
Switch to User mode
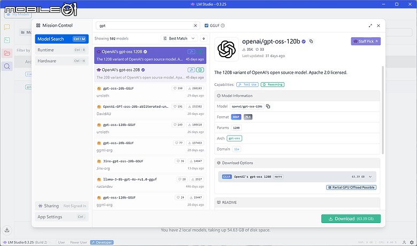(61, 242)
